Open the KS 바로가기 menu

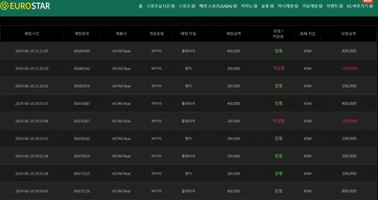(x=357, y=6)
